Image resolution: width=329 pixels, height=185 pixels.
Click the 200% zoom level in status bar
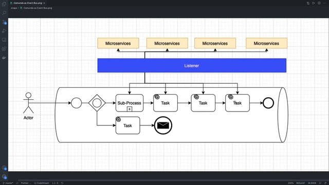290,183
